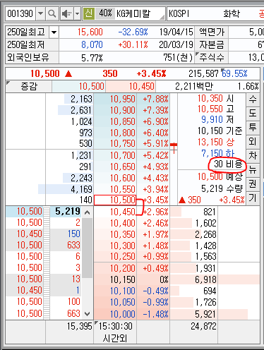Click ask price 10,950

(x=123, y=99)
